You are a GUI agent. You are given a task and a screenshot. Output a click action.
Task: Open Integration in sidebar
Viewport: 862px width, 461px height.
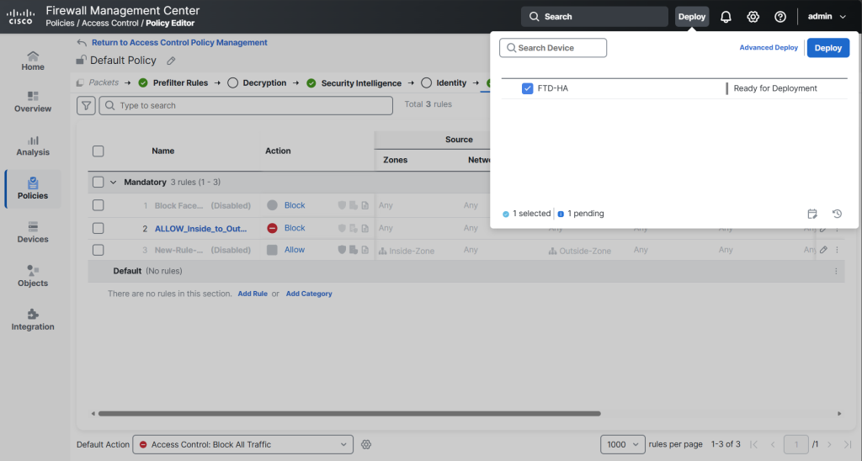pos(33,320)
